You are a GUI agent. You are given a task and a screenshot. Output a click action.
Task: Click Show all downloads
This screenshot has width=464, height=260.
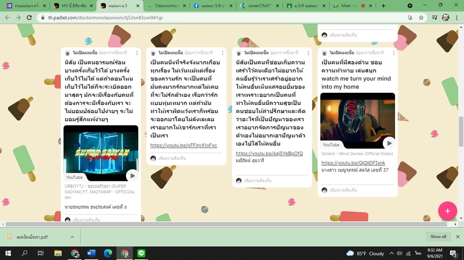(438, 237)
